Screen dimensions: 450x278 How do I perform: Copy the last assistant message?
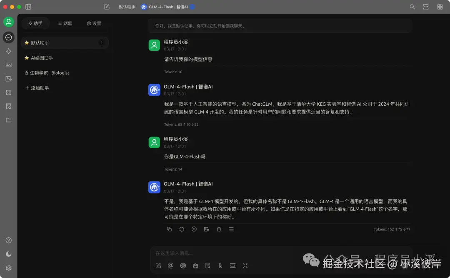169,229
